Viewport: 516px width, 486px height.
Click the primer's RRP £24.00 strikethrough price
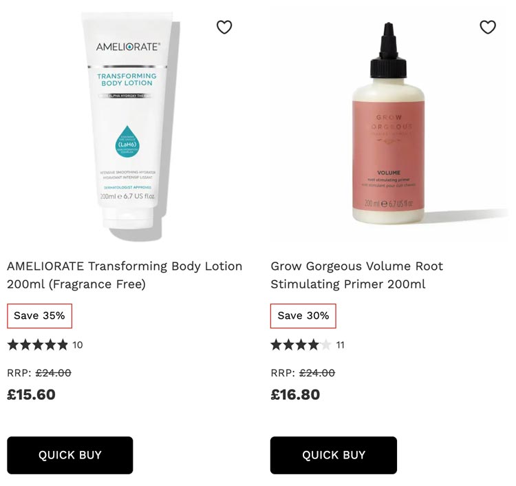(317, 372)
